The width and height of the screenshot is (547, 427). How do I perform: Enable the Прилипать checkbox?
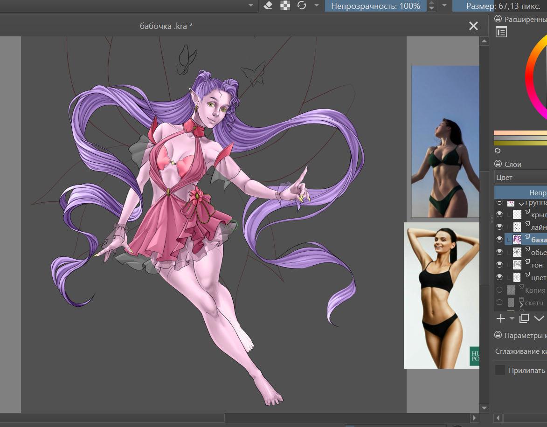tap(500, 370)
